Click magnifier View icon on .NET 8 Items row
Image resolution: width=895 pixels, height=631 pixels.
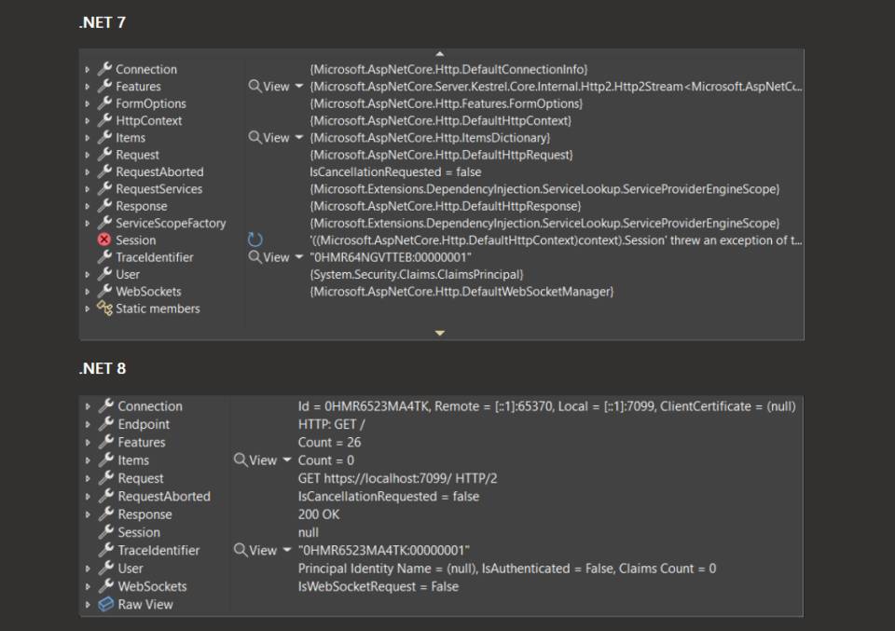[x=241, y=460]
